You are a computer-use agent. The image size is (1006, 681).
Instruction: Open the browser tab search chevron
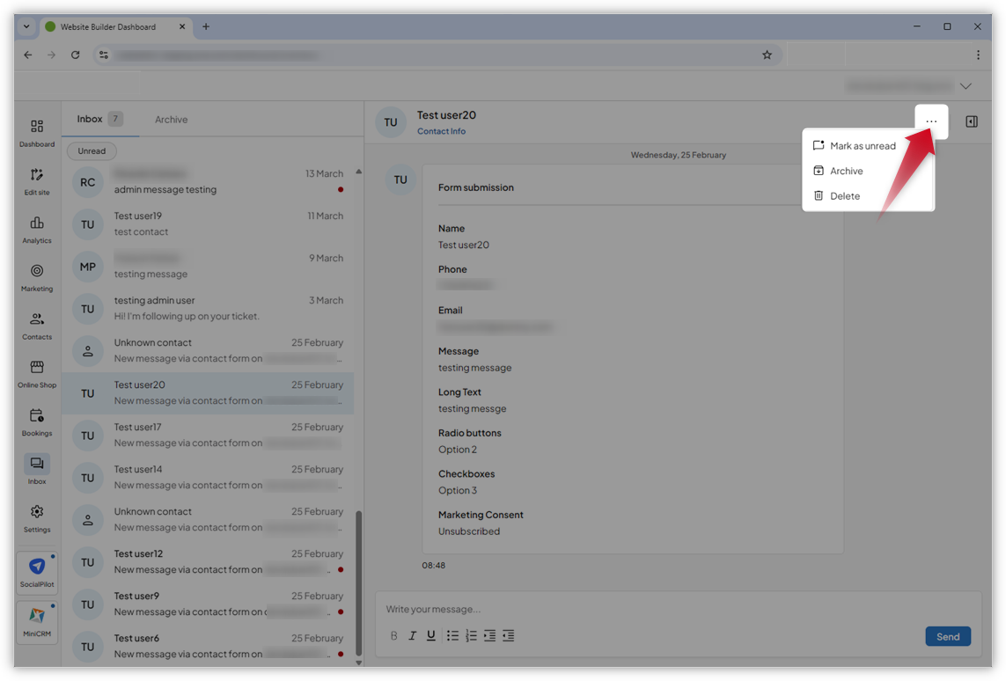(x=26, y=26)
